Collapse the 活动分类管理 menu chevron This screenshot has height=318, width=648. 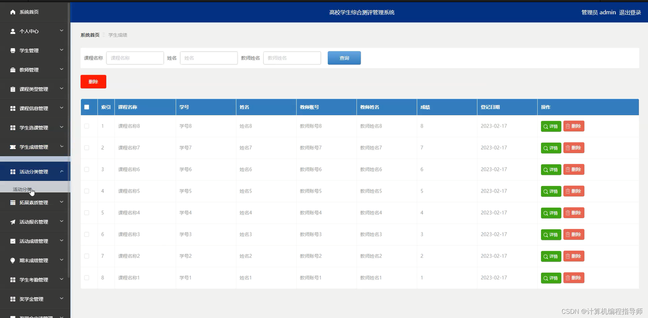point(62,171)
